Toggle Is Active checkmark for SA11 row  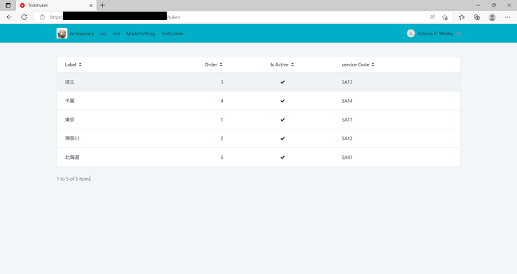coord(282,120)
